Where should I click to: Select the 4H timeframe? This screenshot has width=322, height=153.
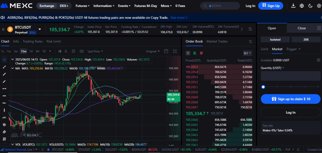pyautogui.click(x=38, y=51)
